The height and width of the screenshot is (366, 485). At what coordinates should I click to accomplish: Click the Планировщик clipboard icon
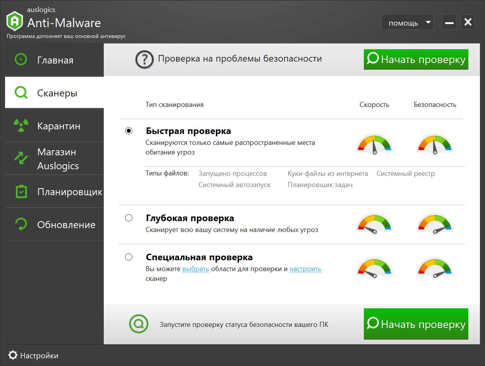coord(21,191)
